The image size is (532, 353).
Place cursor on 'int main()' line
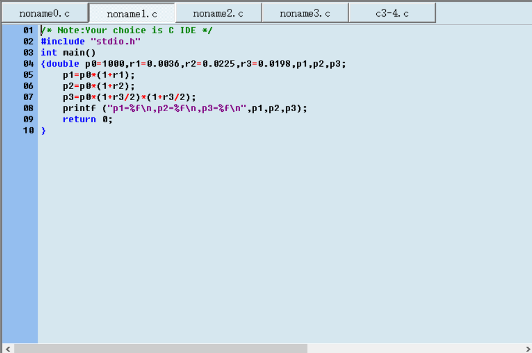tap(68, 53)
